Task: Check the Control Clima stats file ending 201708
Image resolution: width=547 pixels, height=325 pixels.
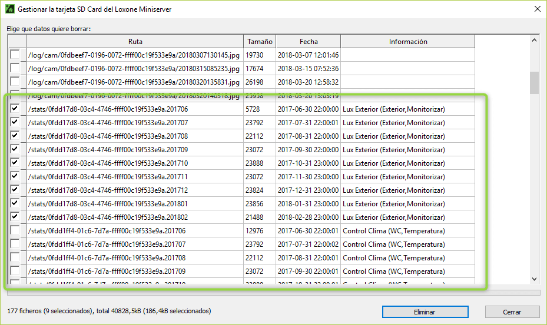Action: 15,258
